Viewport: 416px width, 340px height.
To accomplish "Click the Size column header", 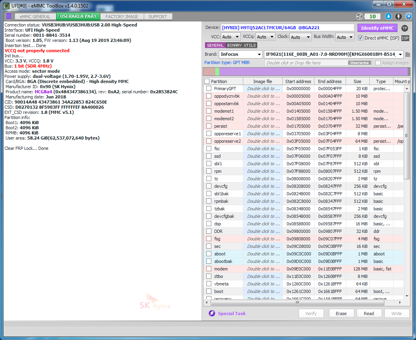I will click(358, 81).
